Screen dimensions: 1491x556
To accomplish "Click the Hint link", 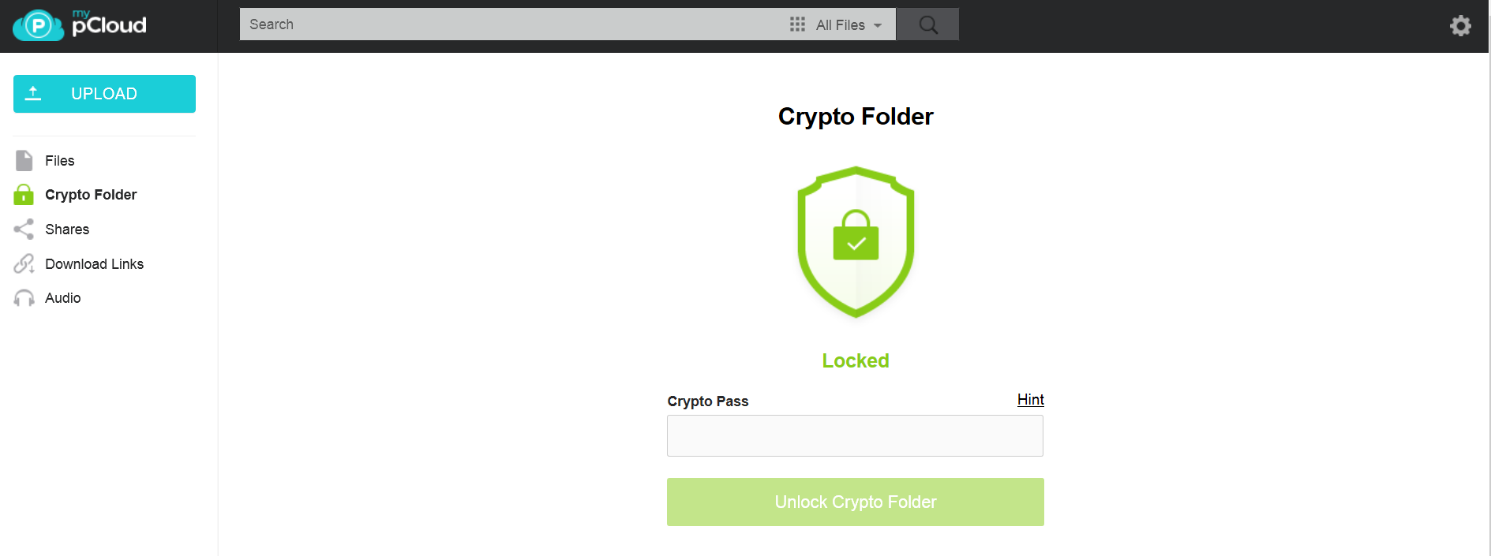I will point(1030,400).
